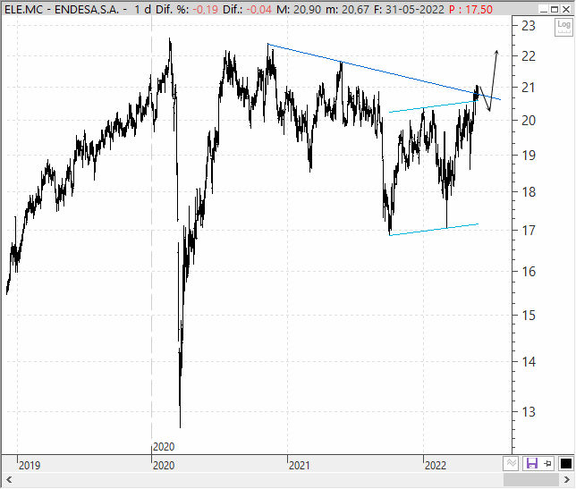
Task: Click the Dif. % value -0,19
Action: click(x=206, y=9)
